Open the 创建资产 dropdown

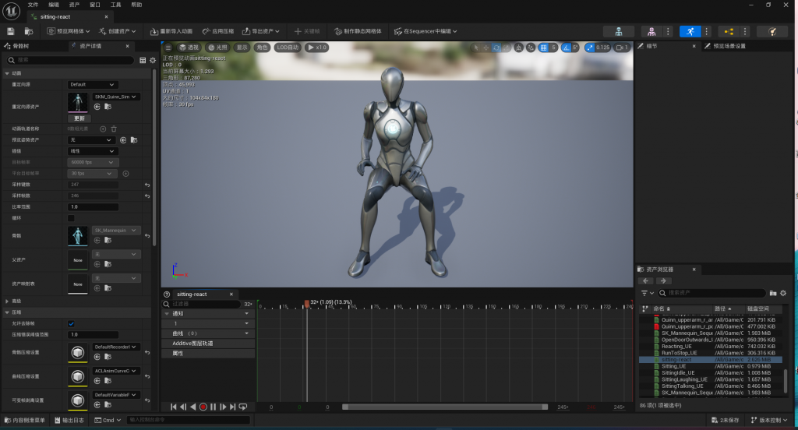click(118, 32)
